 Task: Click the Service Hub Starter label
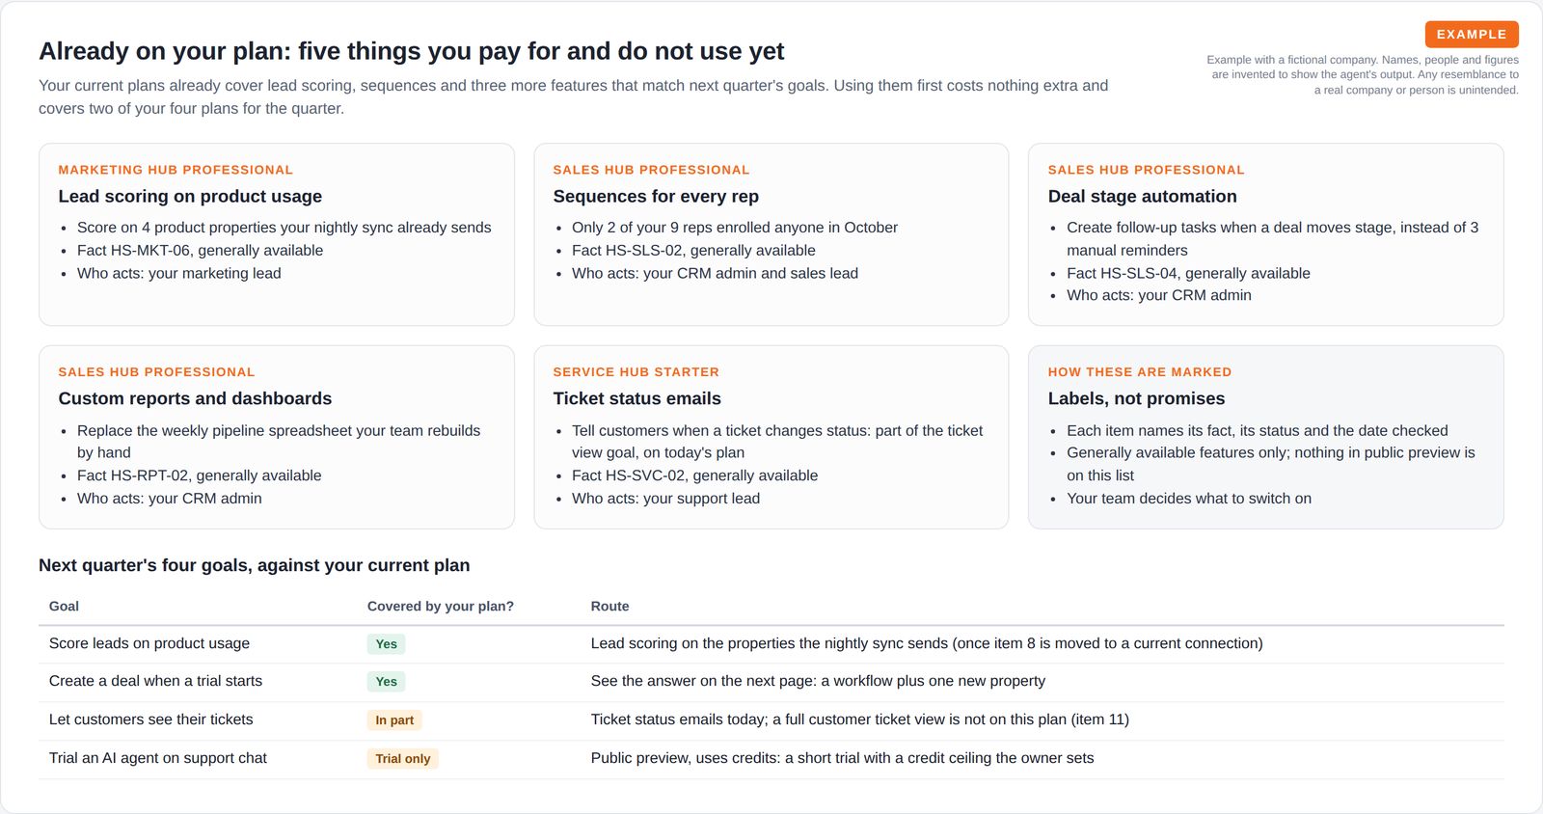pyautogui.click(x=636, y=372)
